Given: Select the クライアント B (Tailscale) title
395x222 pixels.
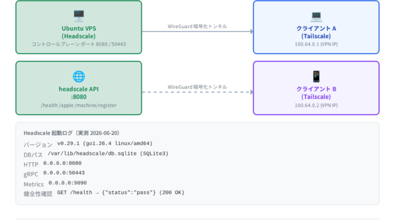Looking at the screenshot, I should [316, 93].
